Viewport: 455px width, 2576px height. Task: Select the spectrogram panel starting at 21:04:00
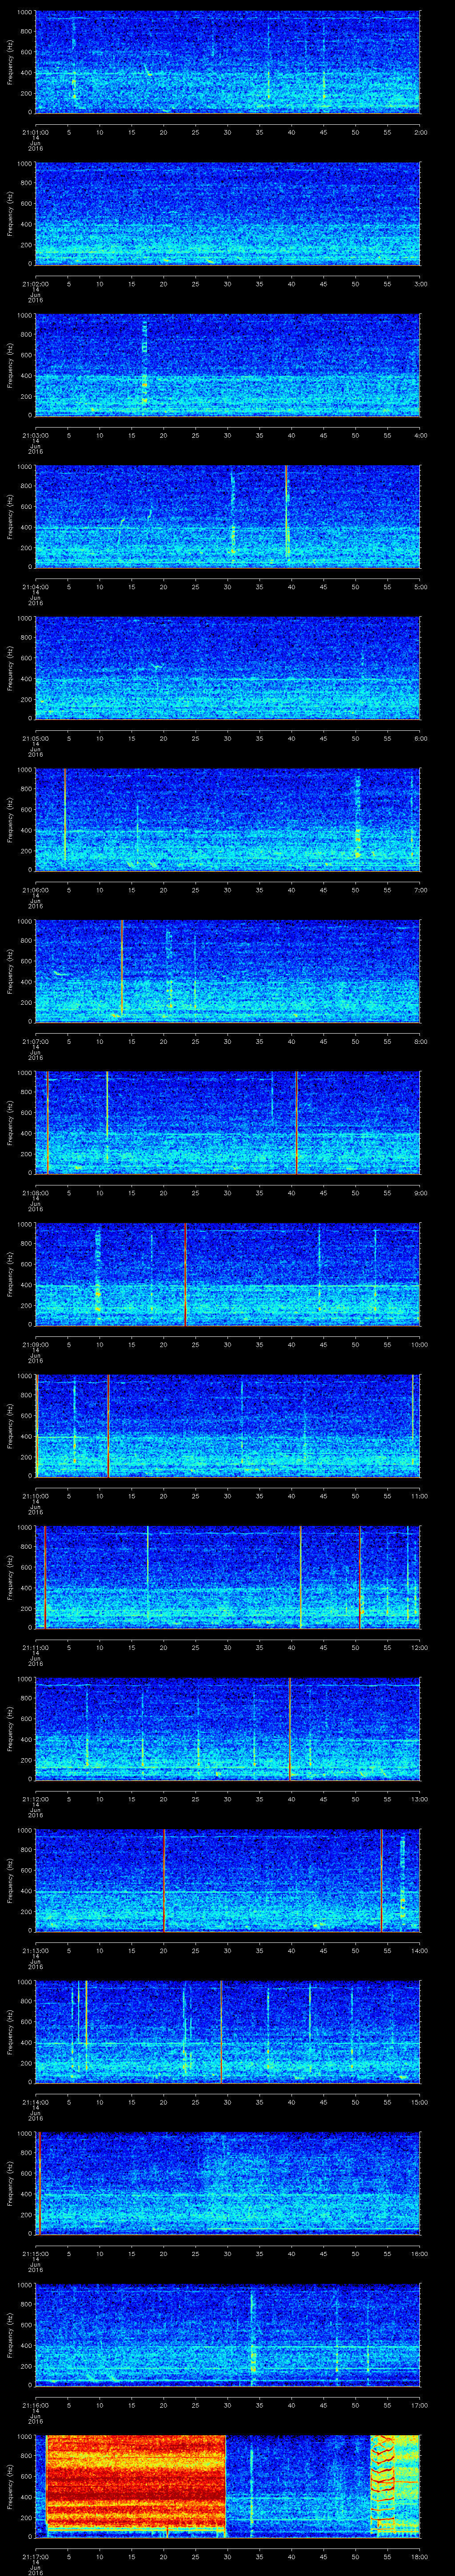227,516
